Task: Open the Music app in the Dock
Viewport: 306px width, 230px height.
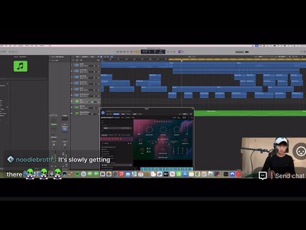Action: [121, 174]
